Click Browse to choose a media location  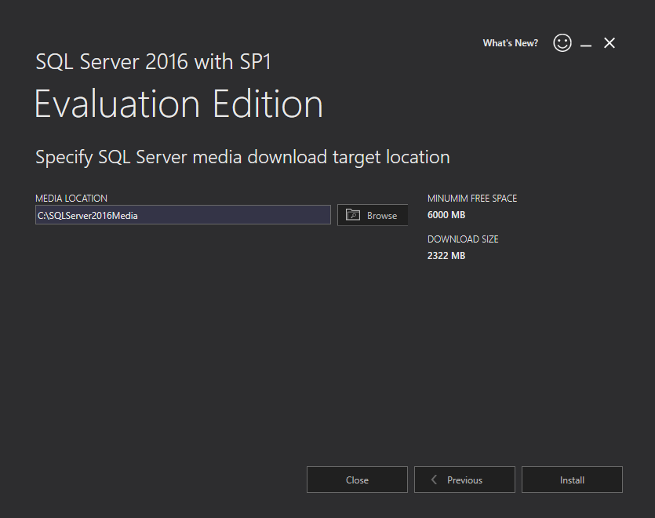(373, 214)
